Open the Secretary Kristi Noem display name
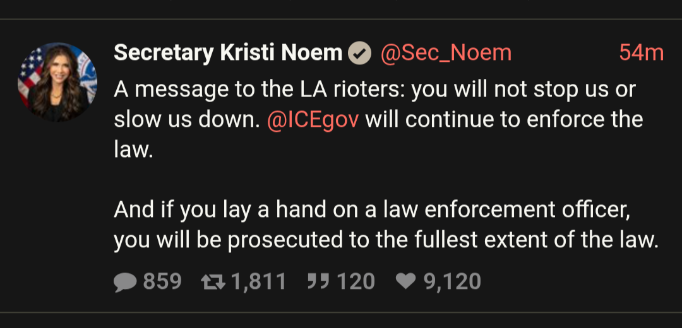Image resolution: width=682 pixels, height=328 pixels. [229, 53]
